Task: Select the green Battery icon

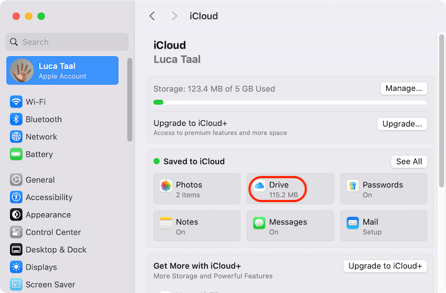Action: [16, 154]
